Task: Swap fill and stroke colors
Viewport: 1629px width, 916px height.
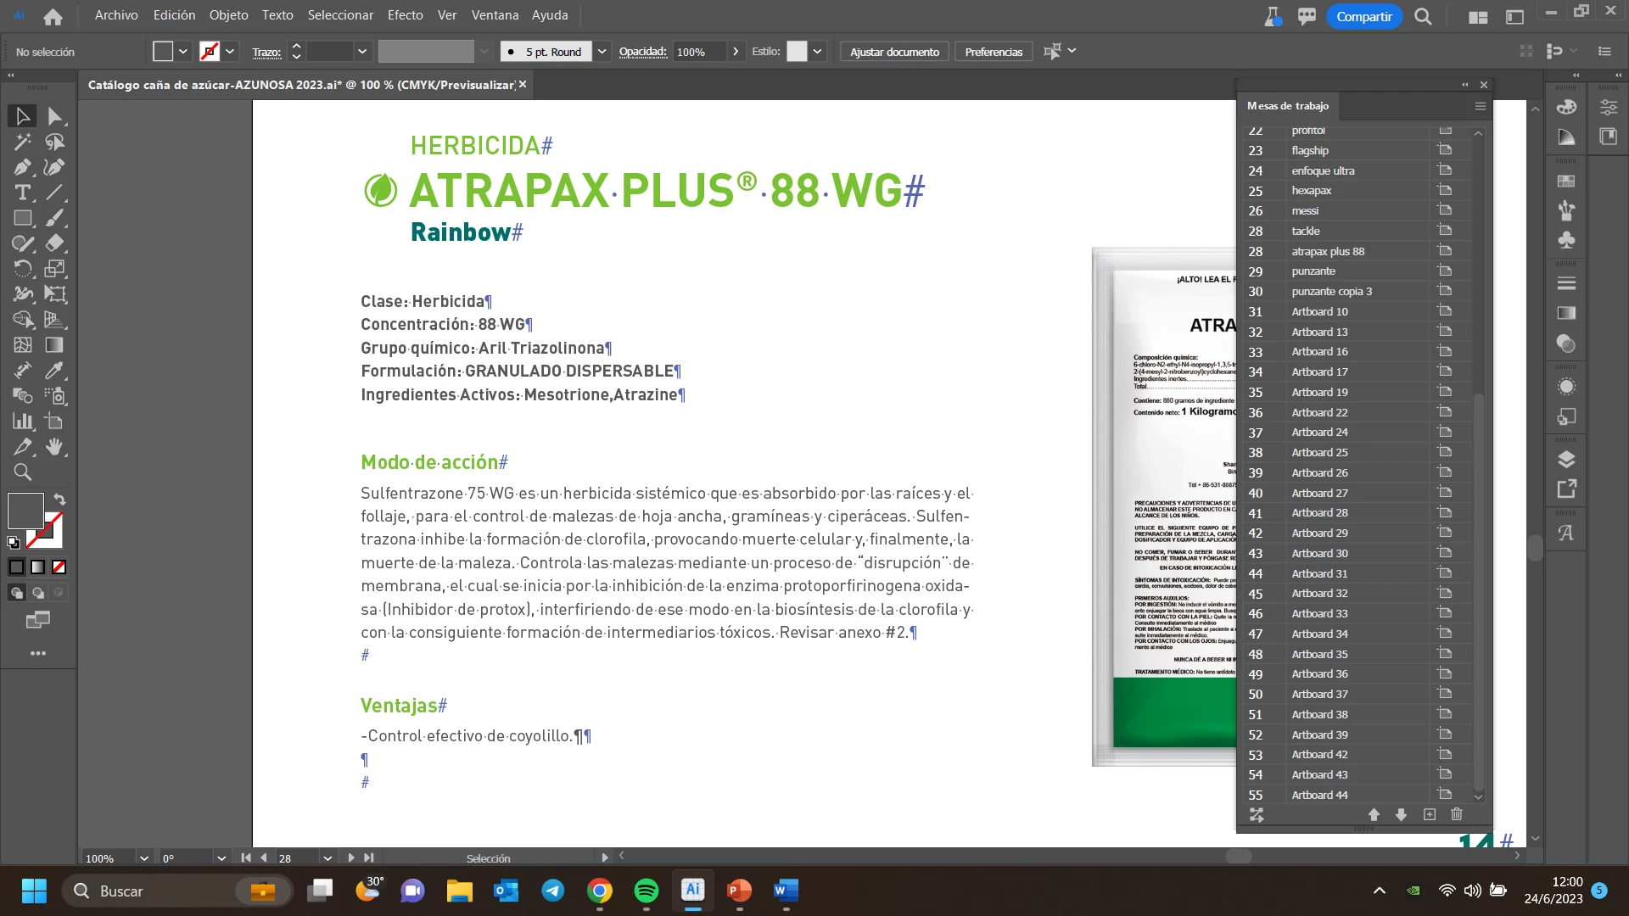Action: coord(59,500)
